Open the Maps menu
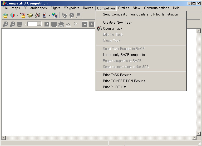The height and width of the screenshot is (146, 202). [x=16, y=8]
